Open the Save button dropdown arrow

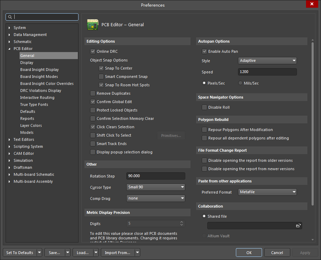tap(68, 253)
